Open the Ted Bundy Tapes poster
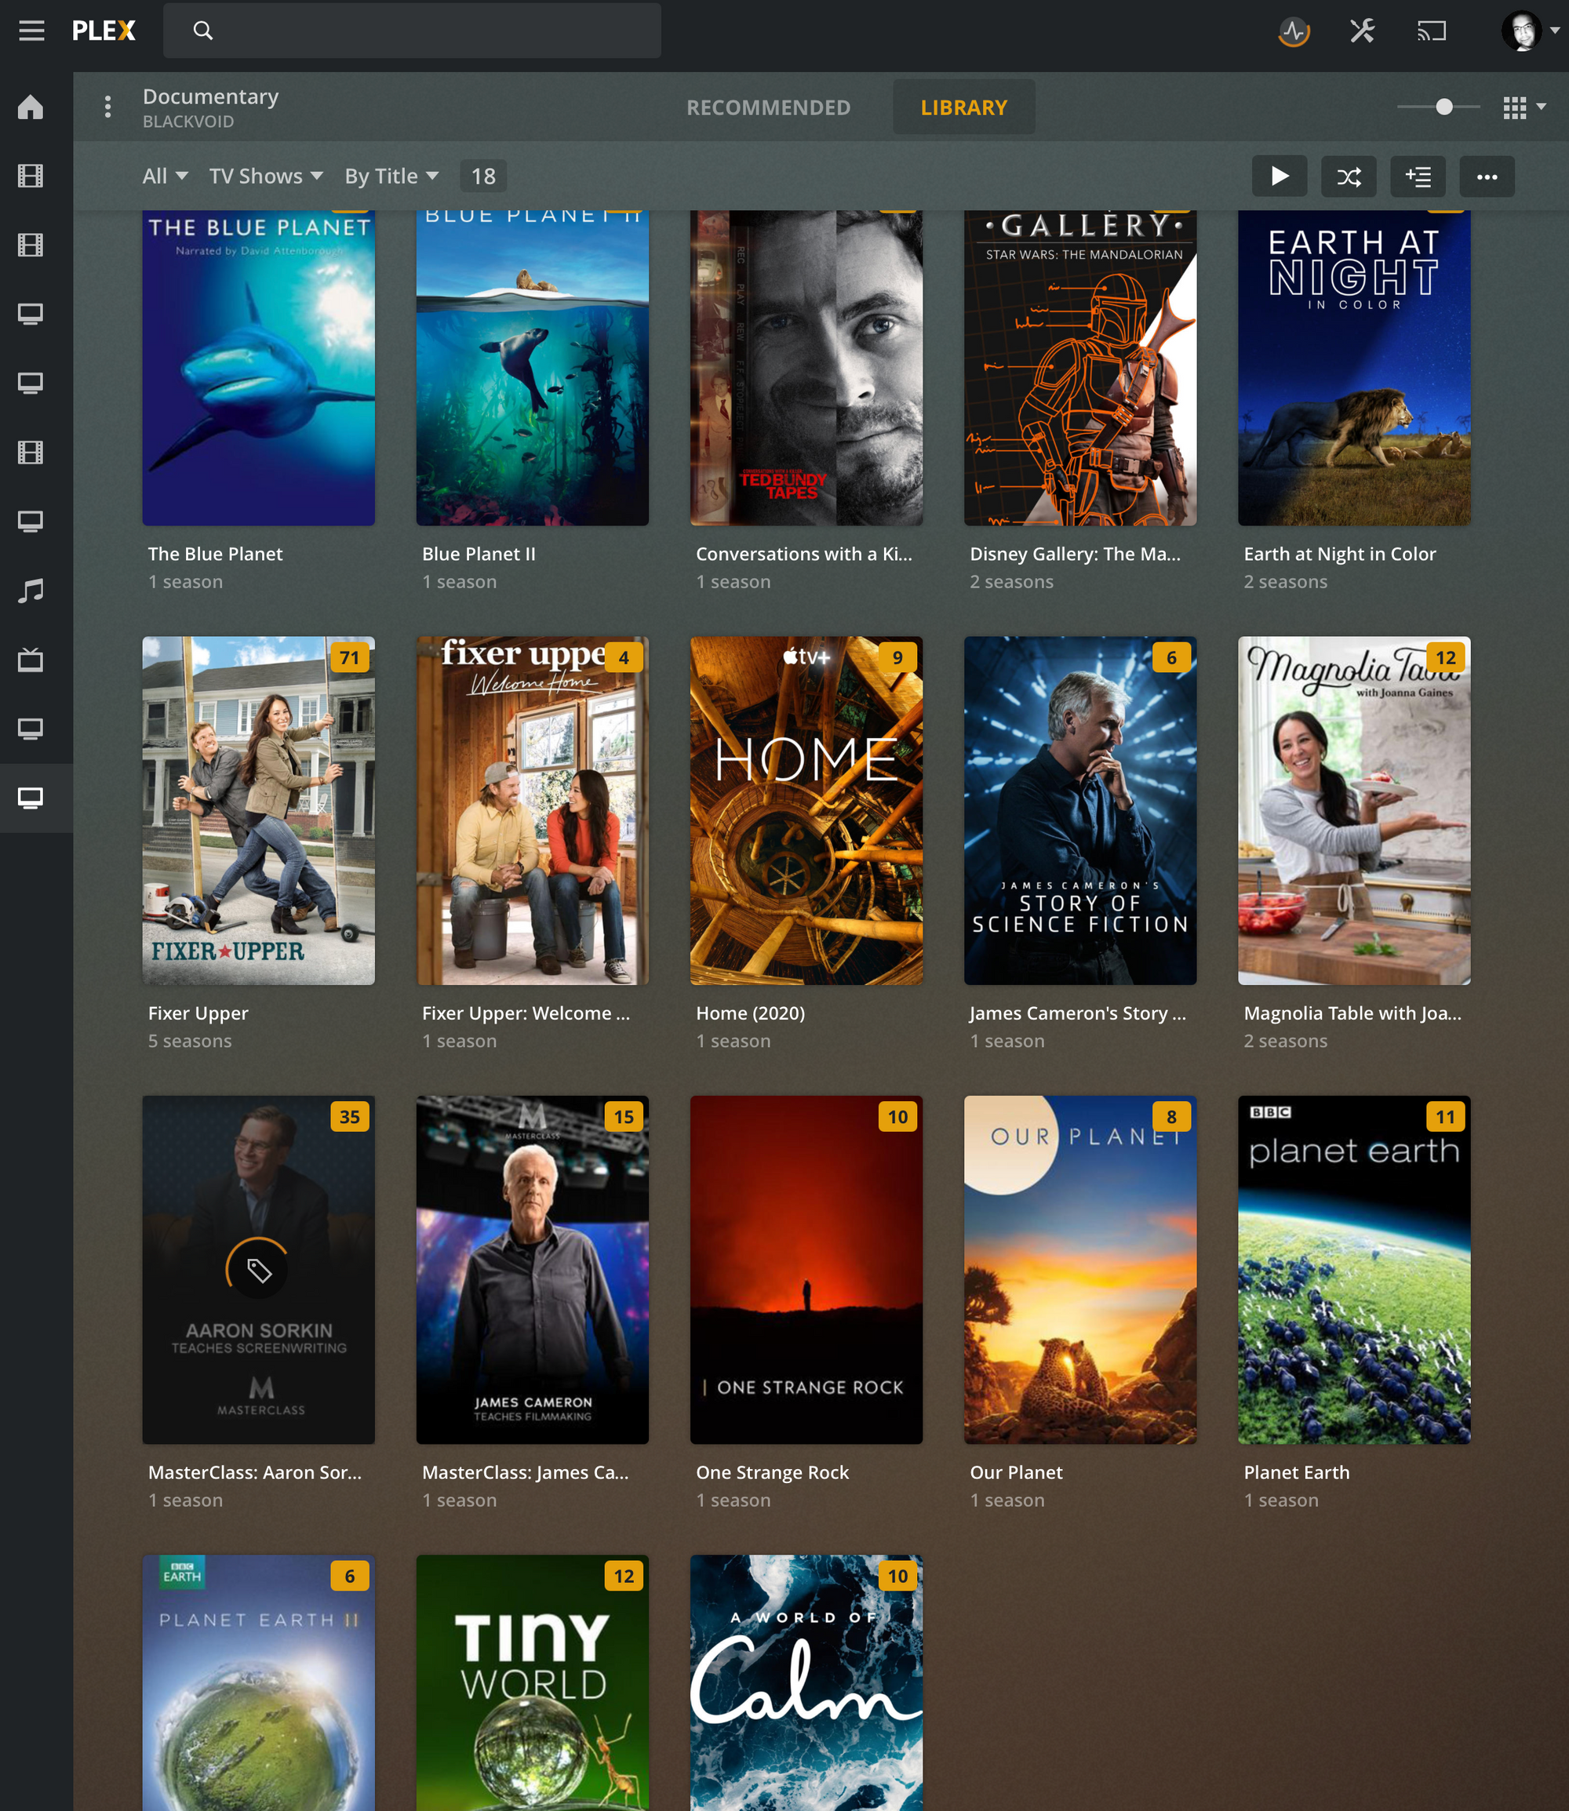Image resolution: width=1569 pixels, height=1811 pixels. (x=806, y=368)
